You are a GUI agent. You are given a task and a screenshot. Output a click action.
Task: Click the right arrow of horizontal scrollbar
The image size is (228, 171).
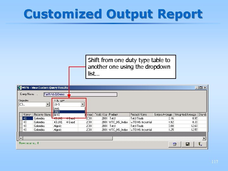pos(204,138)
